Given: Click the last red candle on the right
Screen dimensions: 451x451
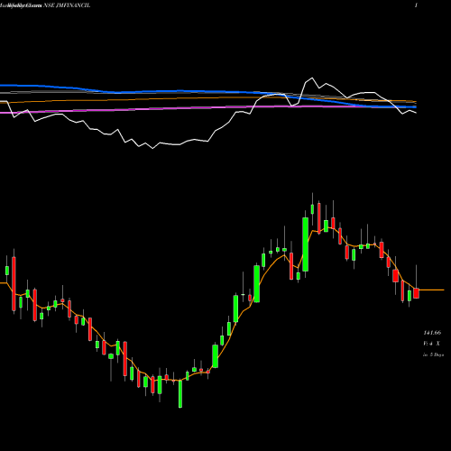Looking at the screenshot, I should pyautogui.click(x=416, y=293).
